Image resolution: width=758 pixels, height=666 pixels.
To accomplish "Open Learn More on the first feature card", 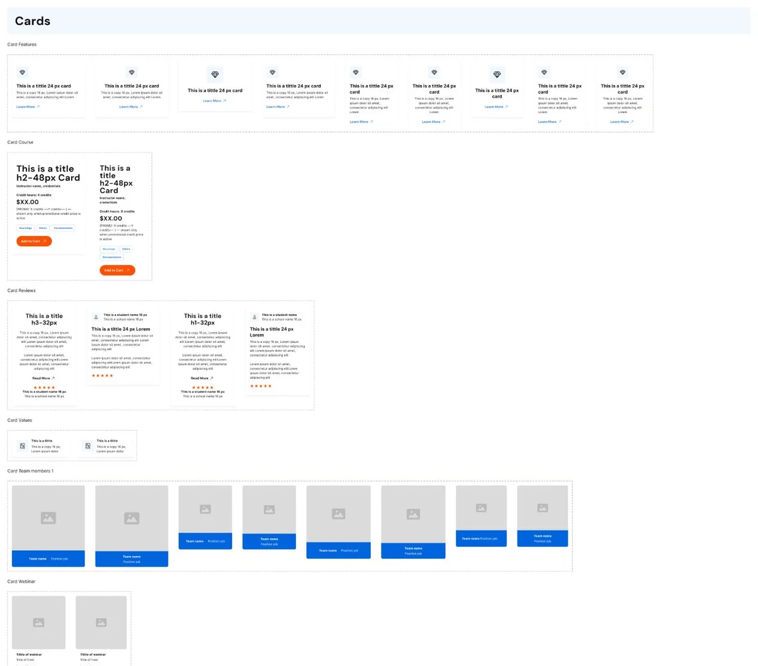I will [28, 107].
